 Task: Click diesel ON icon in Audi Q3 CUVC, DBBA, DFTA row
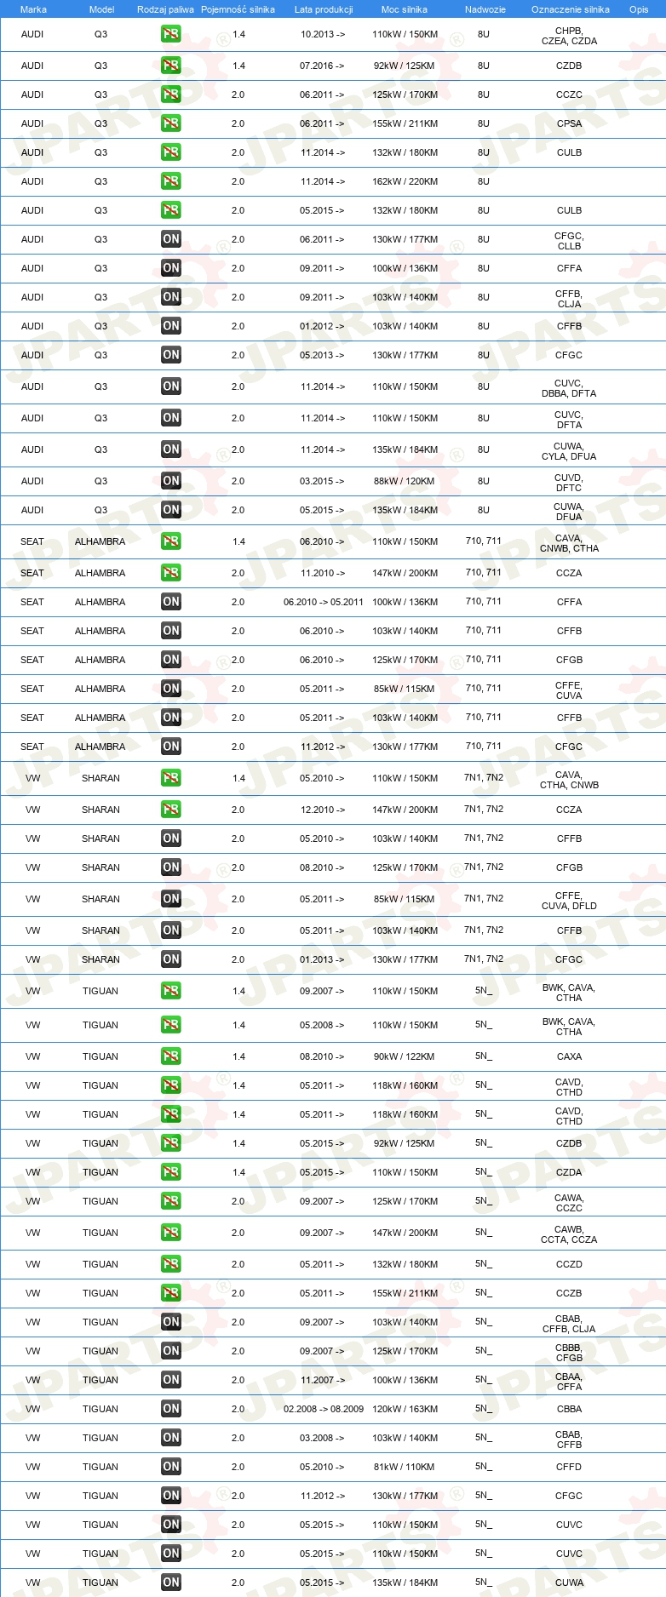tap(171, 386)
